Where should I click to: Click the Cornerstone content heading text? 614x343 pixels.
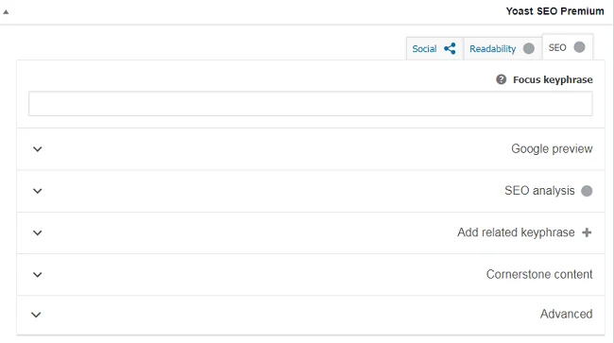click(539, 274)
